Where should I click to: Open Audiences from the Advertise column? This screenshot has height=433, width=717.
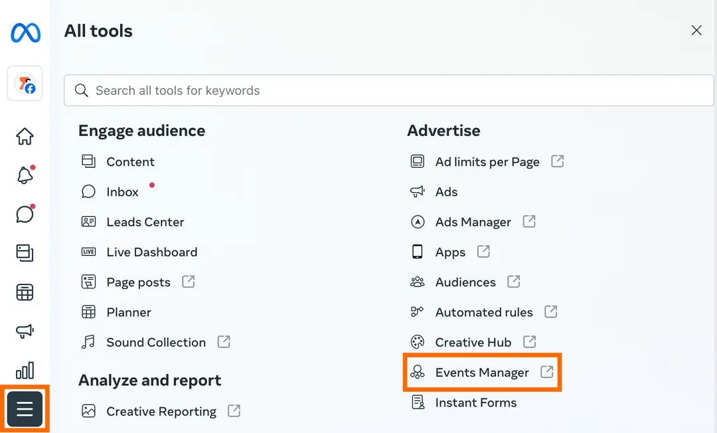[x=465, y=282]
